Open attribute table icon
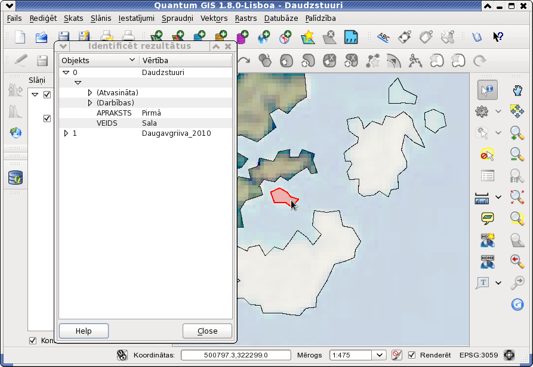This screenshot has width=533, height=367. point(488,176)
